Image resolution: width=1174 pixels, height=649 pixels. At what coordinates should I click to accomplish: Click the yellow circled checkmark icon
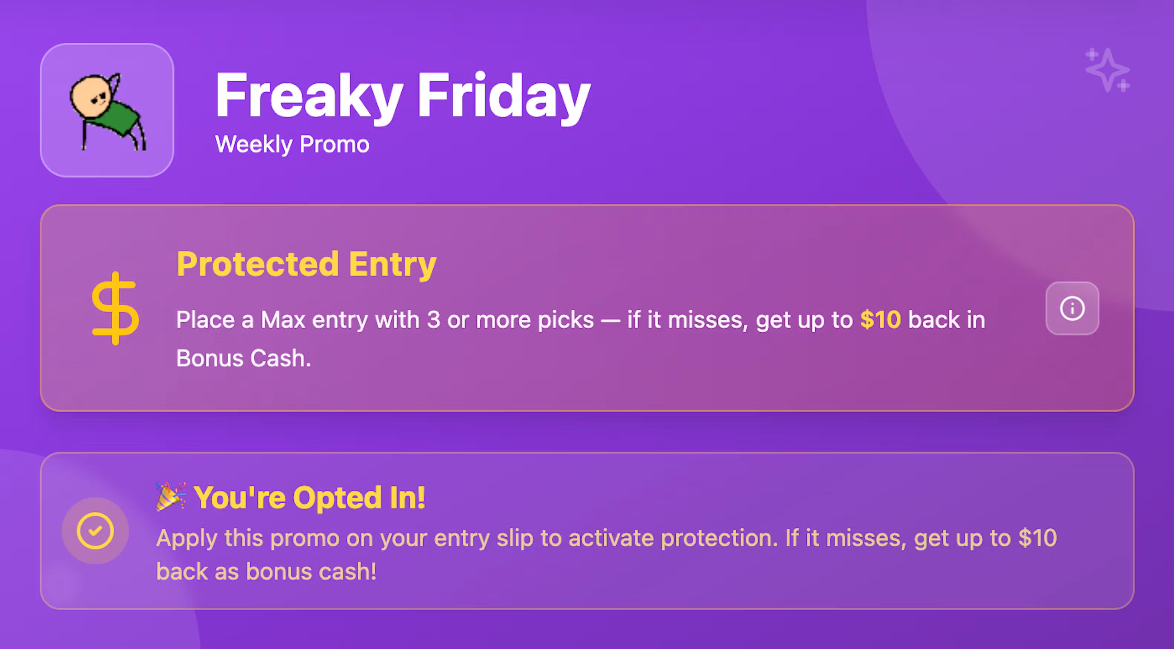95,531
